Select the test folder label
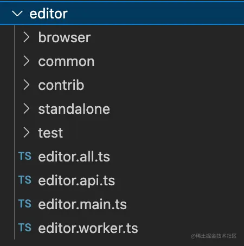Image resolution: width=244 pixels, height=246 pixels. pyautogui.click(x=50, y=133)
